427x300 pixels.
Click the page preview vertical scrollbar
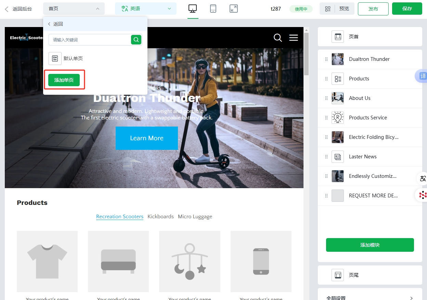click(307, 54)
